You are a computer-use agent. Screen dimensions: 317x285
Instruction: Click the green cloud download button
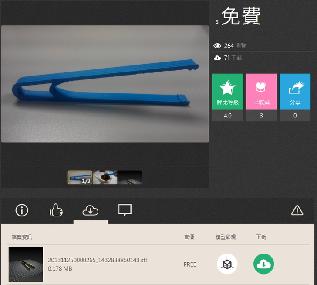(263, 264)
